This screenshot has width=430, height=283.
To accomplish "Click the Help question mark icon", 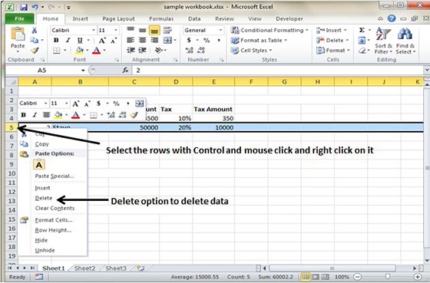I will coord(392,18).
